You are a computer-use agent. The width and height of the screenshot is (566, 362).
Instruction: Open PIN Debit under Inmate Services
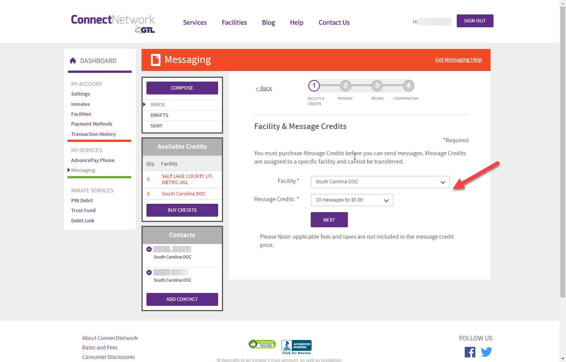point(82,200)
